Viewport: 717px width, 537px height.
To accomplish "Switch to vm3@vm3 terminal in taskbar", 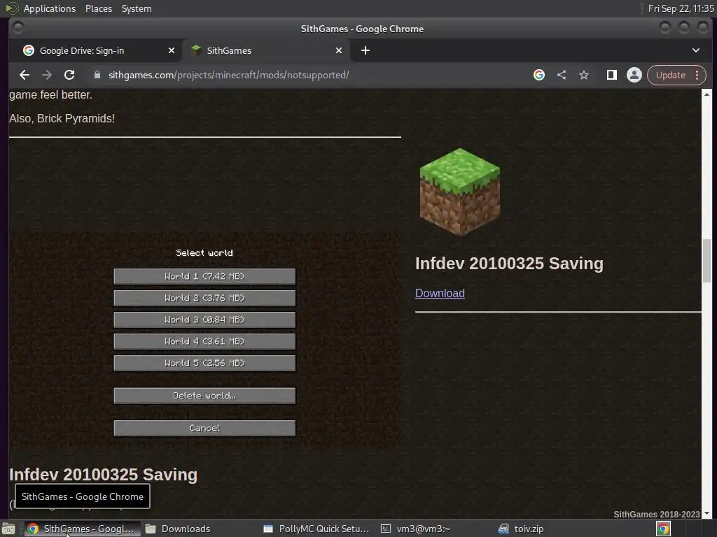I will pyautogui.click(x=416, y=529).
